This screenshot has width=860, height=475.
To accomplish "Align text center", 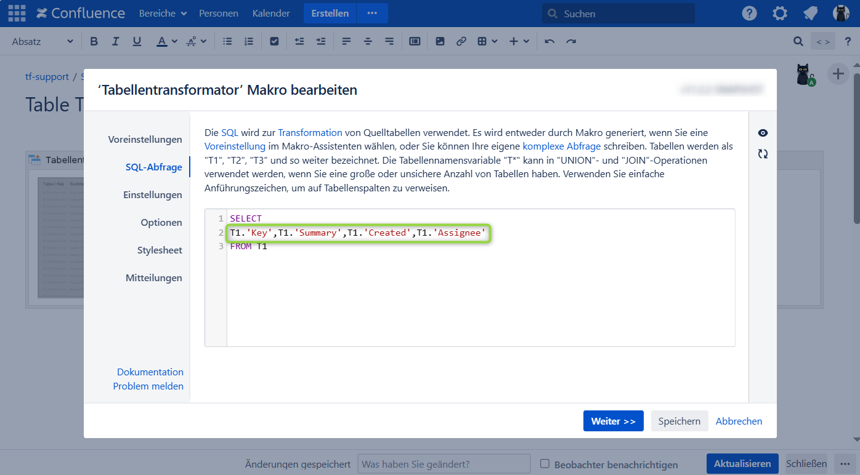I will click(368, 41).
